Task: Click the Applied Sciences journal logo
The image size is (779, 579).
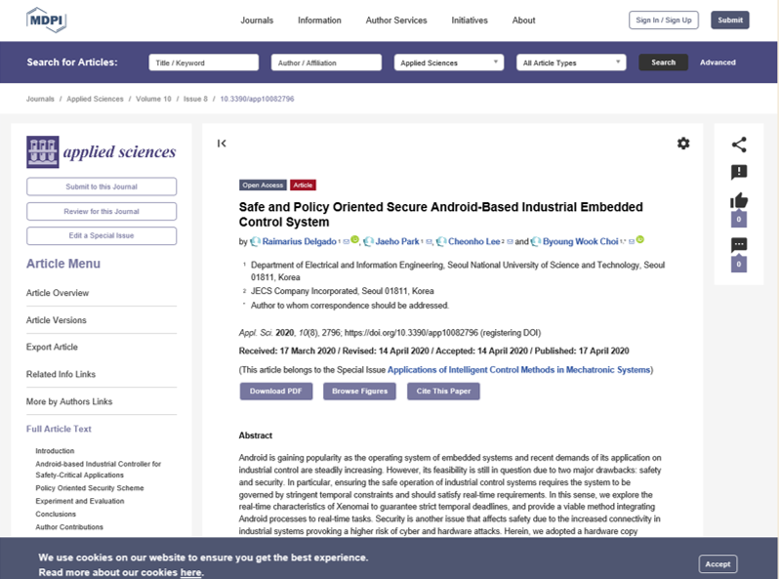Action: (x=102, y=151)
